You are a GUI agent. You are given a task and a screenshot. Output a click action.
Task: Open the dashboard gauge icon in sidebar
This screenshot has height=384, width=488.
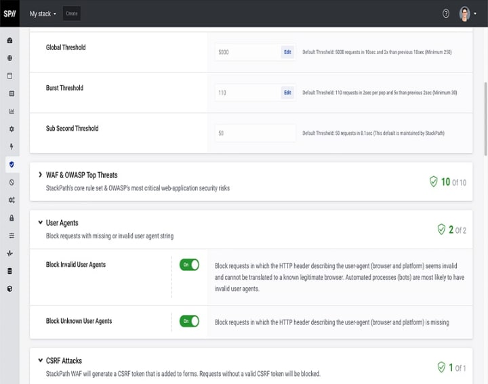10,41
